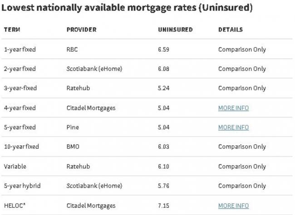
Task: Click the DETAILS column header
Action: 231,30
